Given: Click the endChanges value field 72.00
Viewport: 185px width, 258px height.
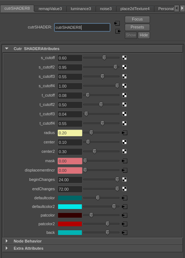Looking at the screenshot, I should [x=70, y=189].
